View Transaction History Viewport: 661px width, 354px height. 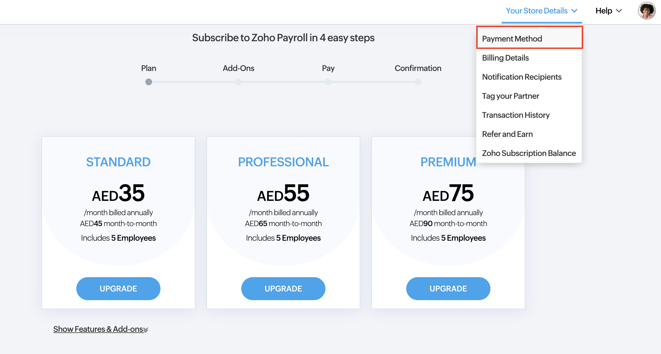516,115
